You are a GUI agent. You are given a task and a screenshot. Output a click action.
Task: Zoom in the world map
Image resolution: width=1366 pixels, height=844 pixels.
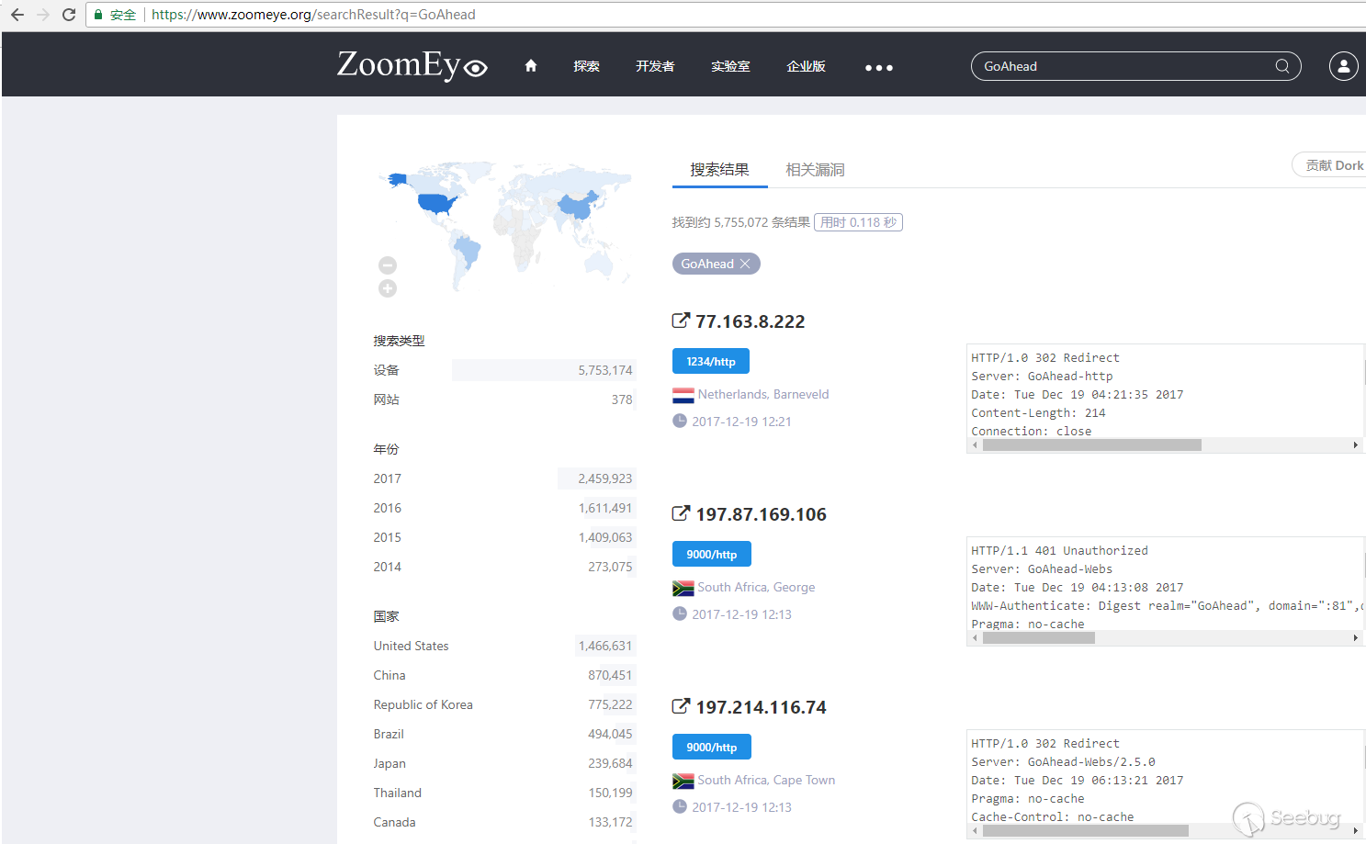(x=388, y=289)
